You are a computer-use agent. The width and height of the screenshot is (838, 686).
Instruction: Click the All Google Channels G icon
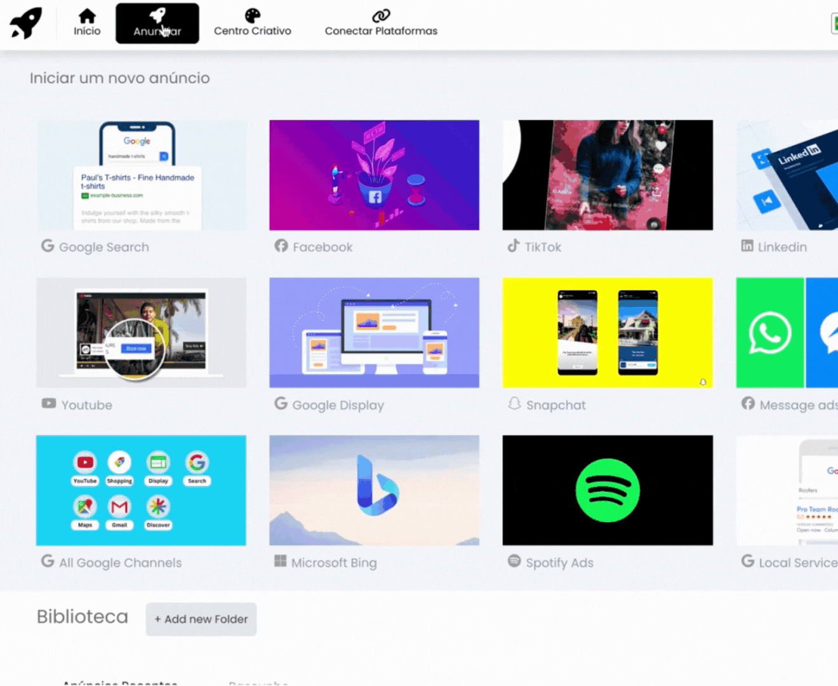point(47,562)
